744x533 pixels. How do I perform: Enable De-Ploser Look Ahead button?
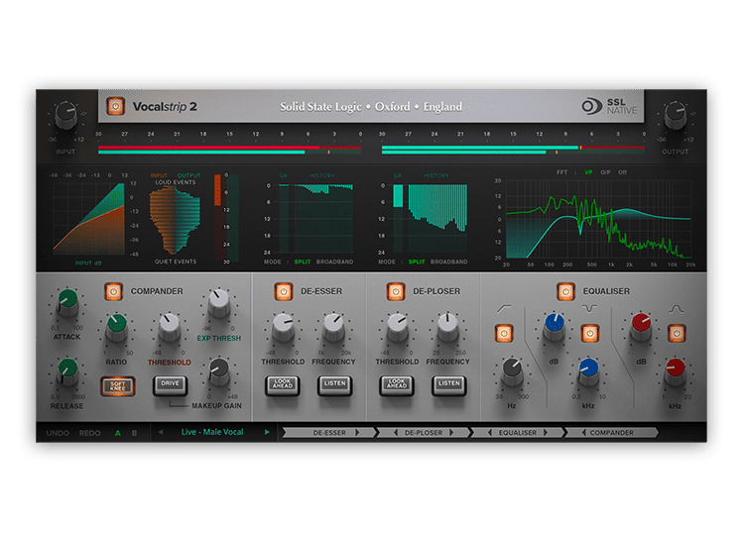397,385
